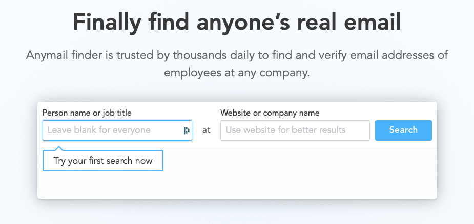
Task: Click the 'Finally find anyone's real email' heading
Action: (237, 22)
